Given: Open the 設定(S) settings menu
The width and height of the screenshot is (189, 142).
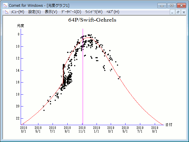Looking at the screenshot, I should click(35, 12).
